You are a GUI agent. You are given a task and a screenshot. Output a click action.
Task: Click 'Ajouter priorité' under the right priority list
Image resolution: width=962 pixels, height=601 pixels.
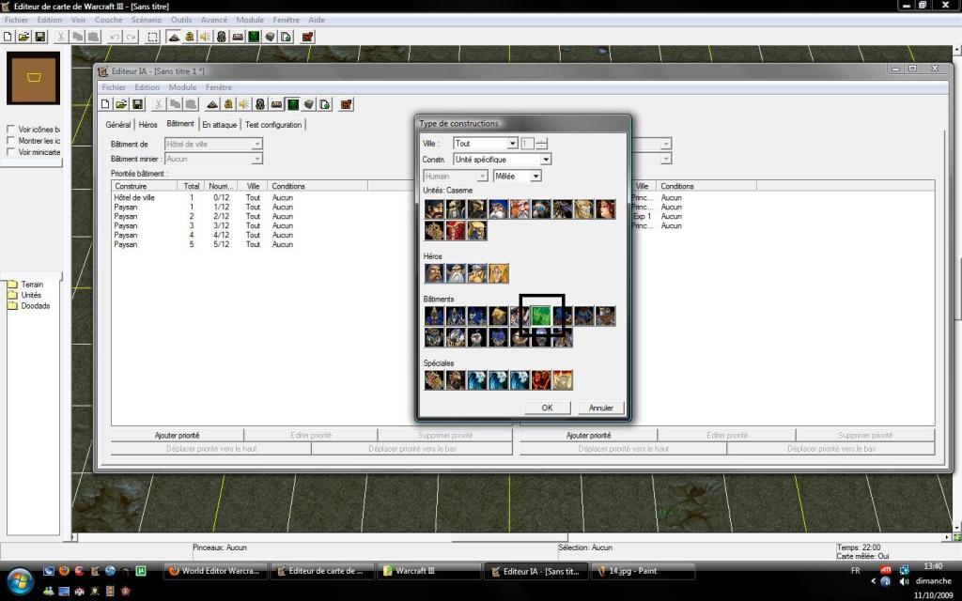(x=588, y=436)
